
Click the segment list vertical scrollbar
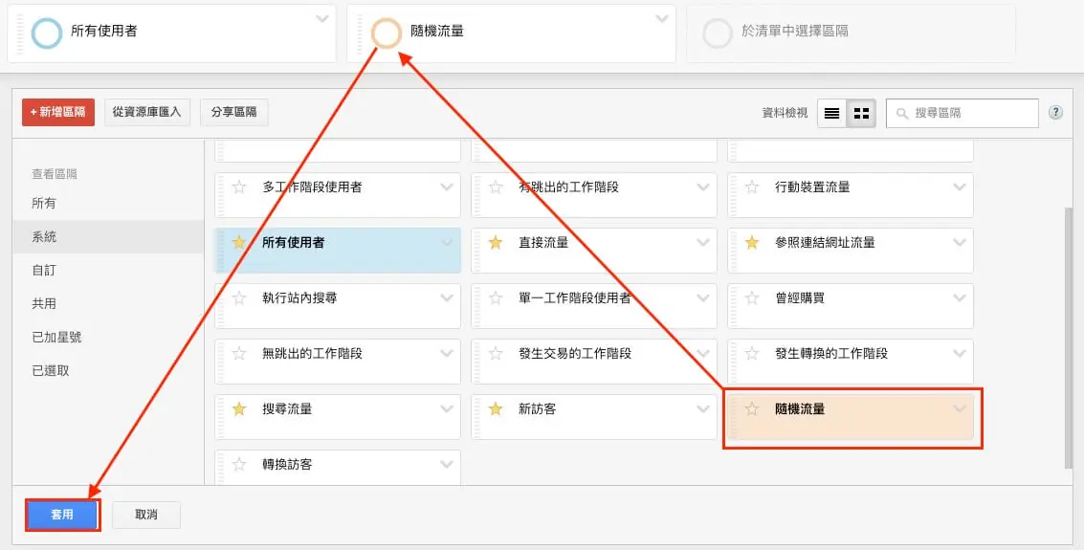click(x=1070, y=339)
